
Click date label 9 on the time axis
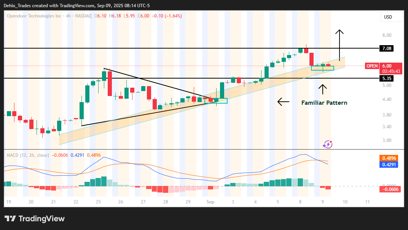322,202
